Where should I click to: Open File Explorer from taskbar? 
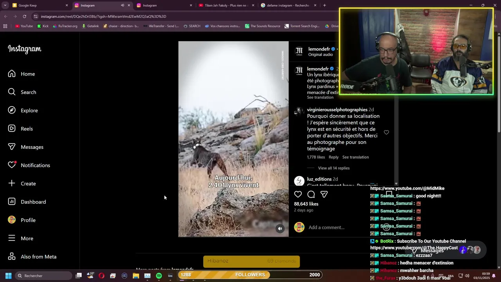[136, 276]
